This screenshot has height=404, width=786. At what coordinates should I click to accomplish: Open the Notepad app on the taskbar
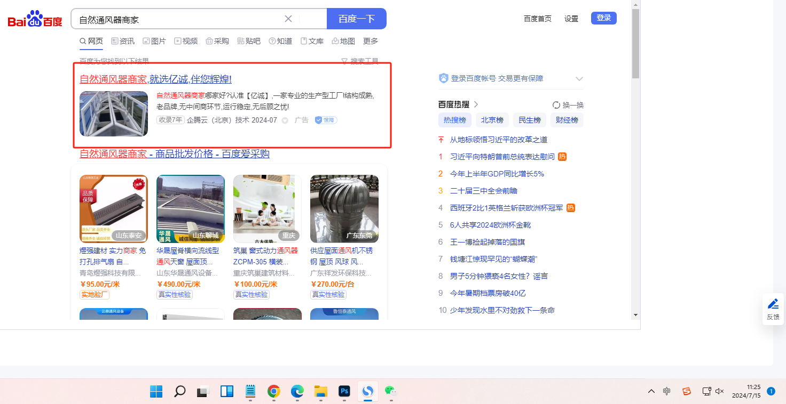coord(250,392)
